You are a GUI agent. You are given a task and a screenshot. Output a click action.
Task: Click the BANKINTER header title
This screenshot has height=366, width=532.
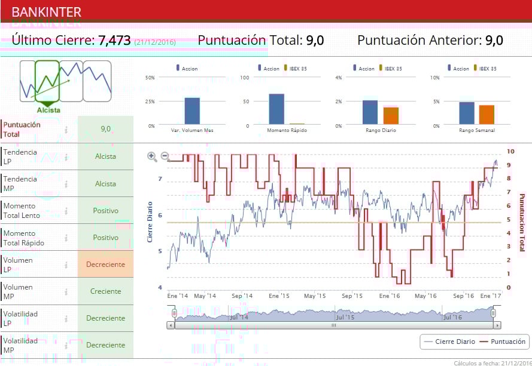pos(47,12)
